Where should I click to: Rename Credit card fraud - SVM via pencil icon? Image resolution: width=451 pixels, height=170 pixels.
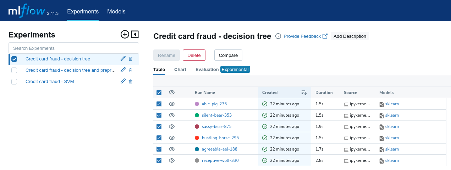[x=123, y=81]
